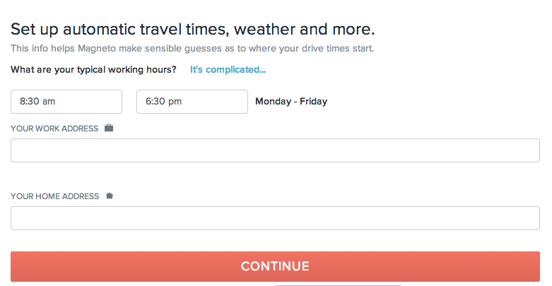The width and height of the screenshot is (552, 286).
Task: Click the house icon beside home address
Action: (110, 196)
